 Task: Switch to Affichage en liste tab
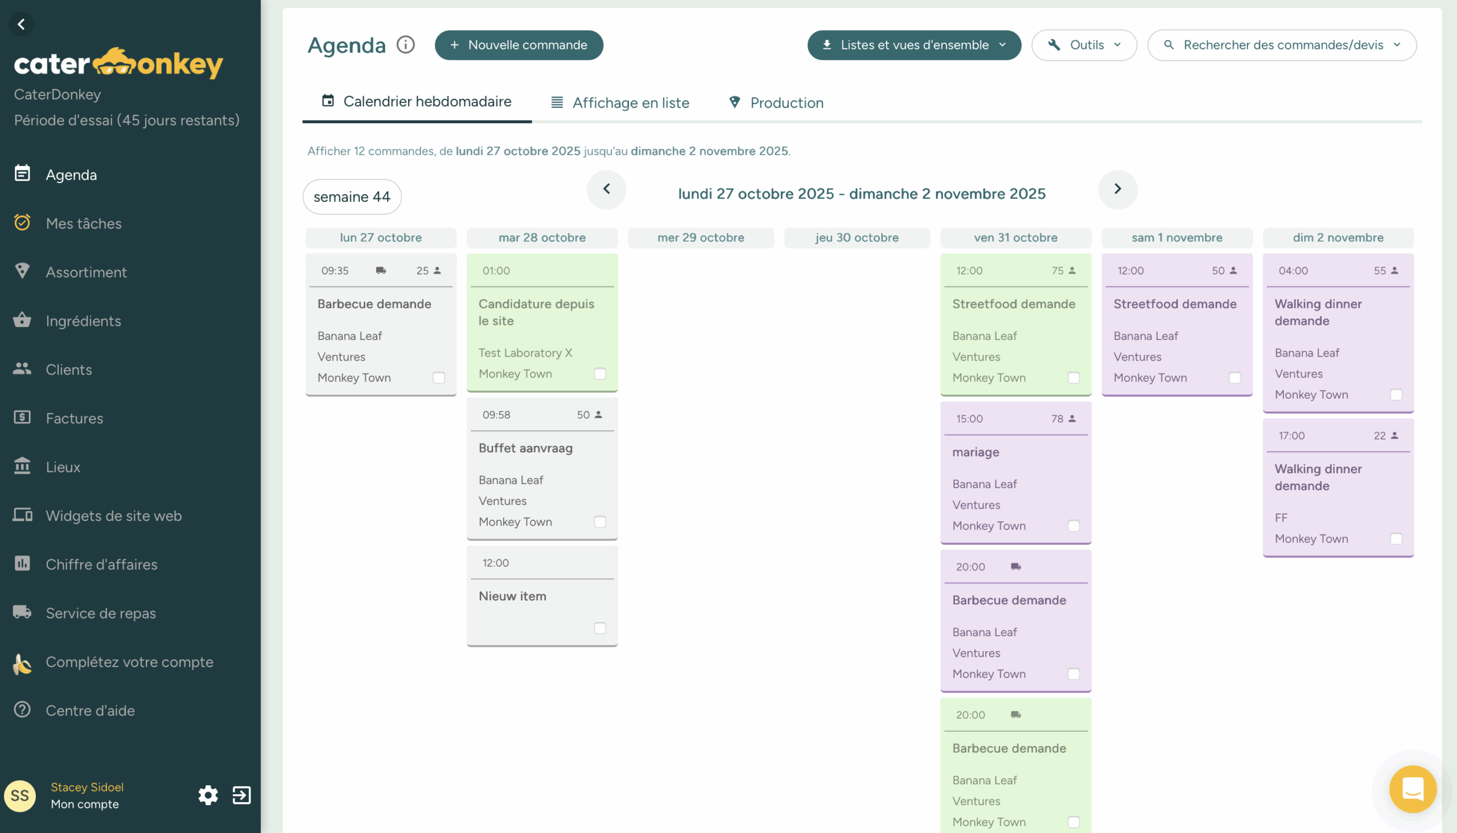tap(620, 103)
